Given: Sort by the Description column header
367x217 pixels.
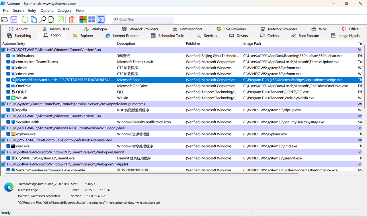Looking at the screenshot, I should [x=150, y=44].
